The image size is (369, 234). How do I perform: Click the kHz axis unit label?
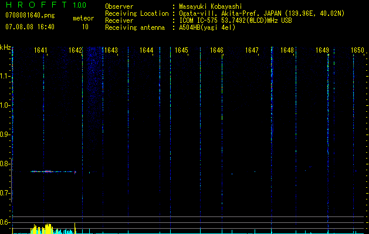[5, 47]
